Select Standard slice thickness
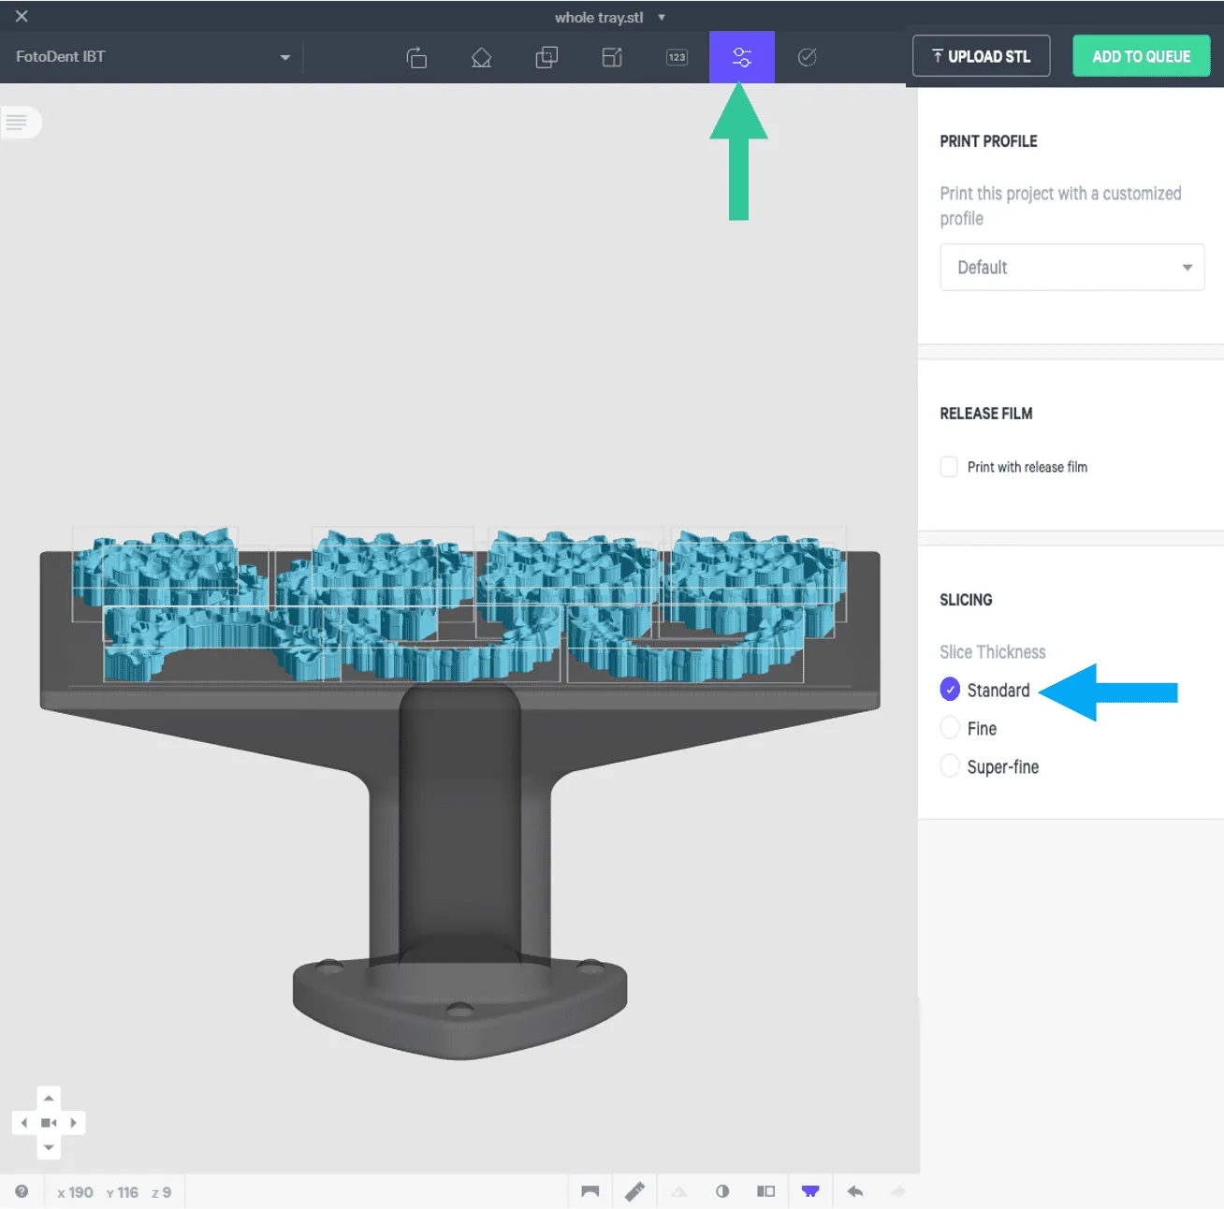 [950, 690]
